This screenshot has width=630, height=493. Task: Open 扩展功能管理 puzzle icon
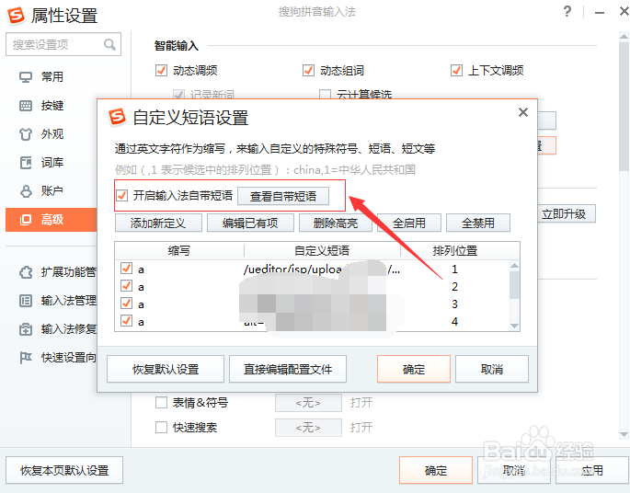pos(26,272)
